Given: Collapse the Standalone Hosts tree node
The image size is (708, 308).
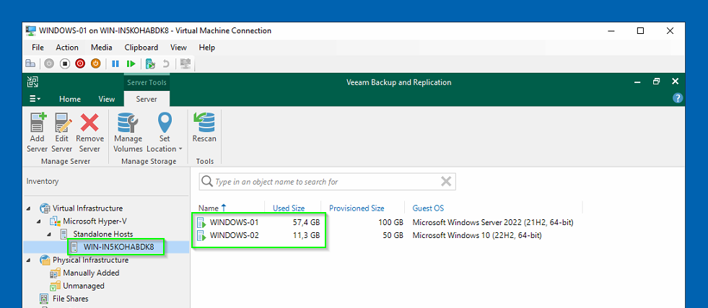Looking at the screenshot, I should (x=49, y=234).
